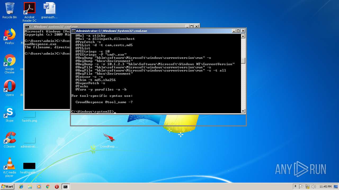This screenshot has height=190, width=339.
Task: Open the Recycle Bin desktop icon
Action: click(x=10, y=11)
